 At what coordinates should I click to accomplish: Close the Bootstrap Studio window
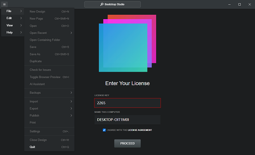(x=250, y=4)
